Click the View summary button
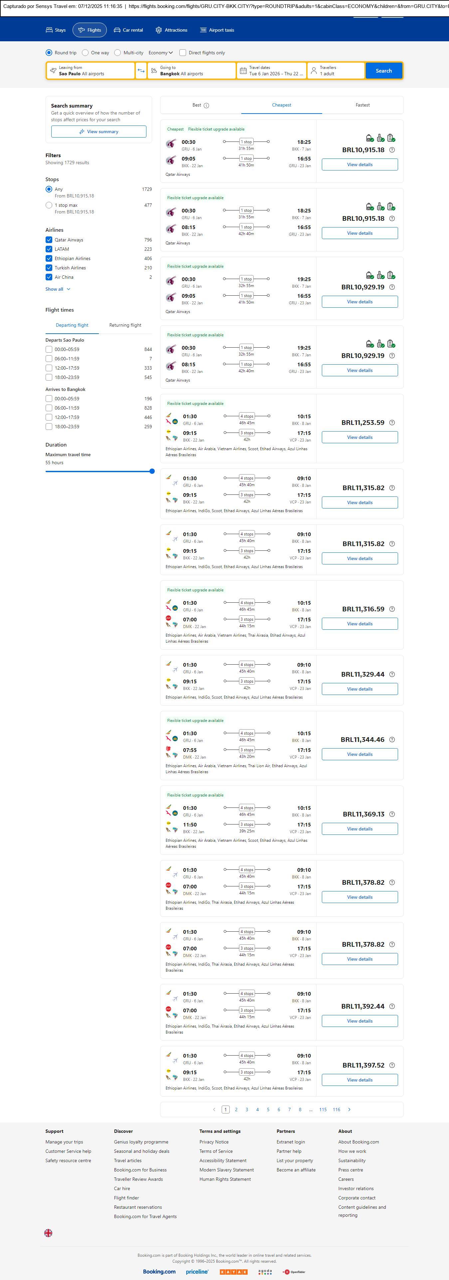The width and height of the screenshot is (449, 1280). pos(98,132)
